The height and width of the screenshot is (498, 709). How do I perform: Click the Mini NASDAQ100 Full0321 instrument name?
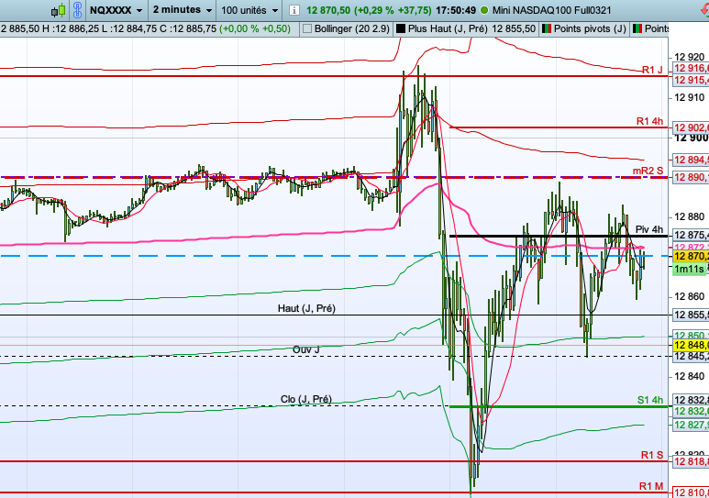coord(551,10)
